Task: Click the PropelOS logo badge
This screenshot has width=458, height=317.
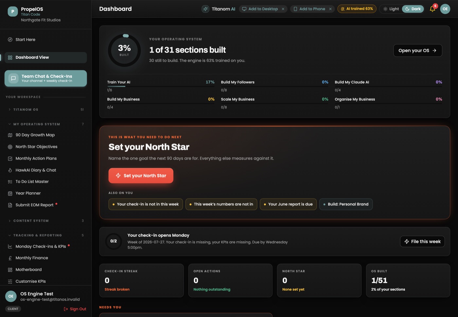Action: click(13, 11)
